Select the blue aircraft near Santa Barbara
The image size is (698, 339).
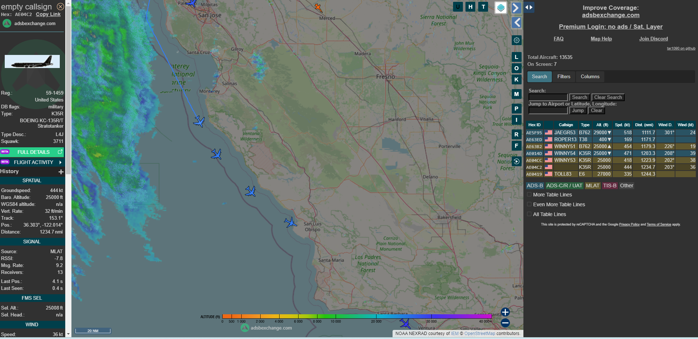click(405, 323)
